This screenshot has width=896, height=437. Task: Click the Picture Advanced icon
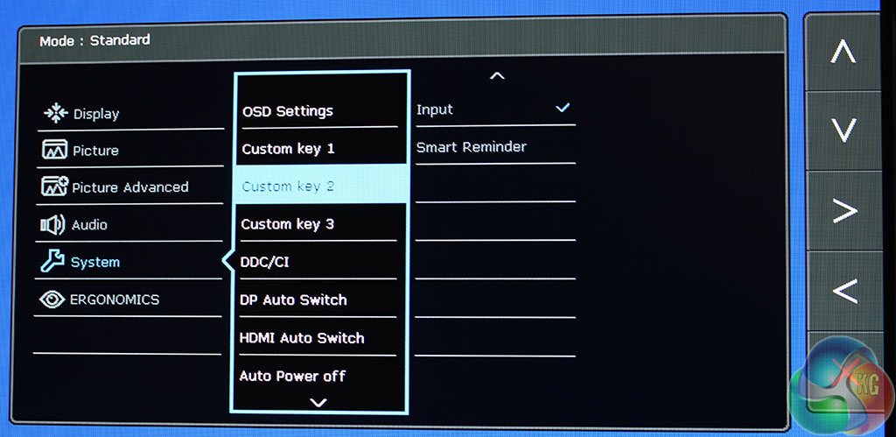54,187
